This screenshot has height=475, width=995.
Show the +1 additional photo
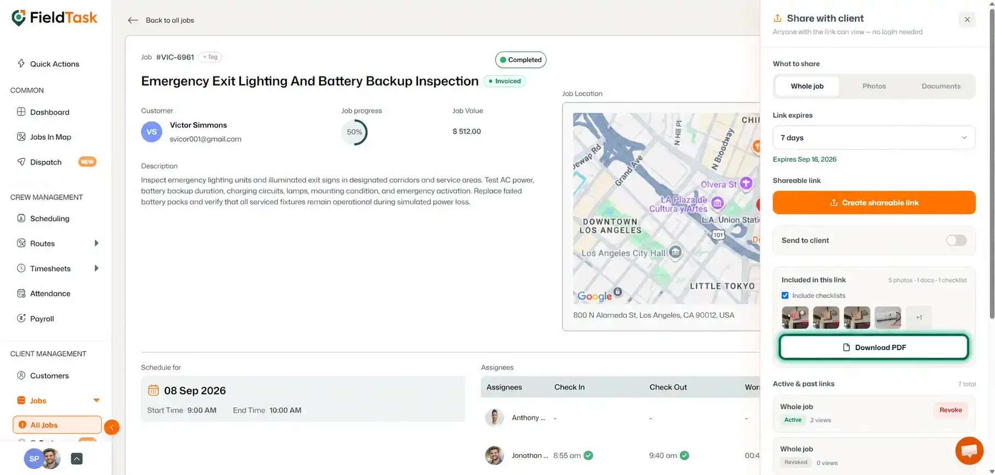pos(918,317)
